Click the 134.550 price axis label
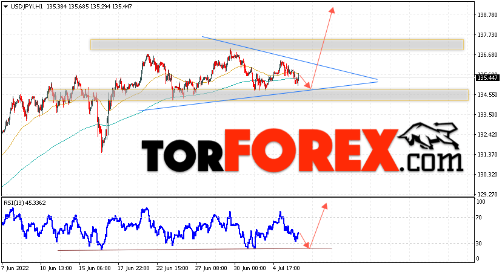This screenshot has height=275, width=502. coord(487,95)
